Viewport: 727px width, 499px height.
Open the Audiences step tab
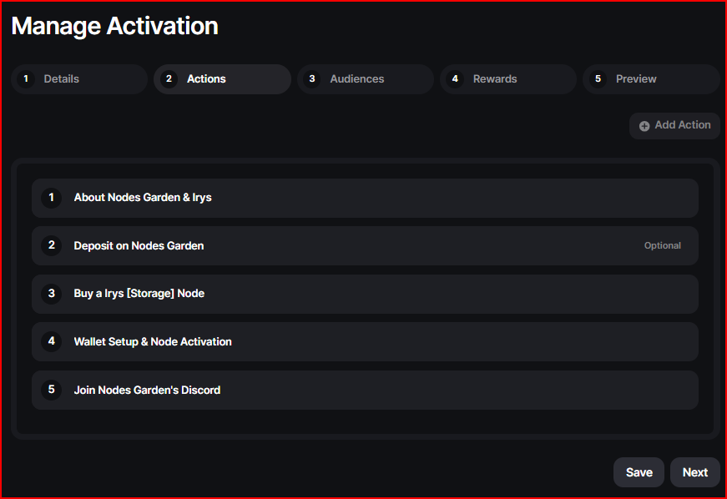click(x=365, y=79)
